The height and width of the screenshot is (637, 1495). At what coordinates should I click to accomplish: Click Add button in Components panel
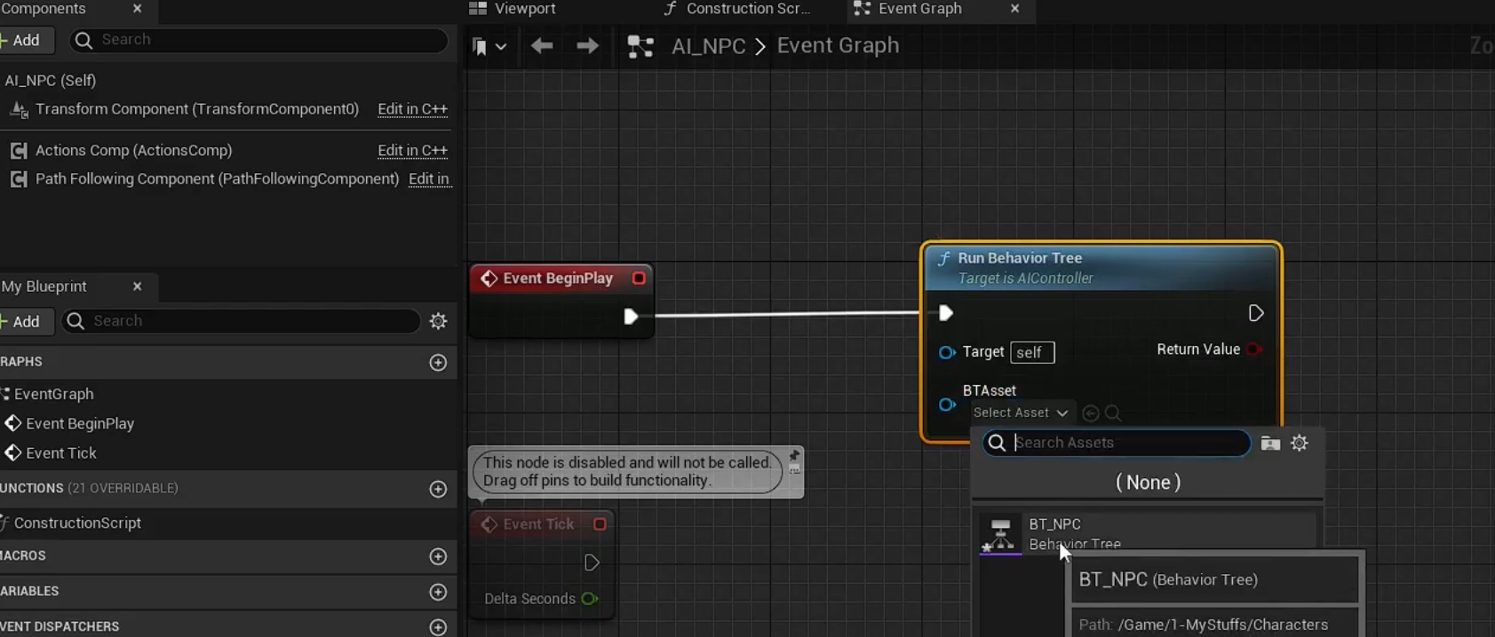24,40
